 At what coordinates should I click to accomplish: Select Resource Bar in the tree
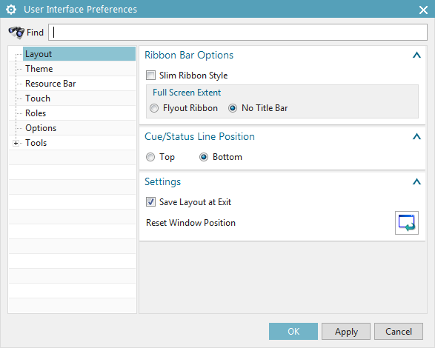pos(50,84)
